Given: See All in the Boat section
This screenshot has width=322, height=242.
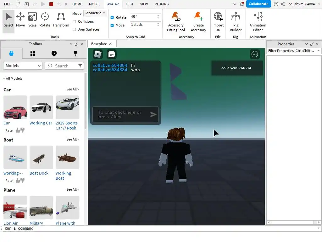Looking at the screenshot, I should (x=73, y=139).
